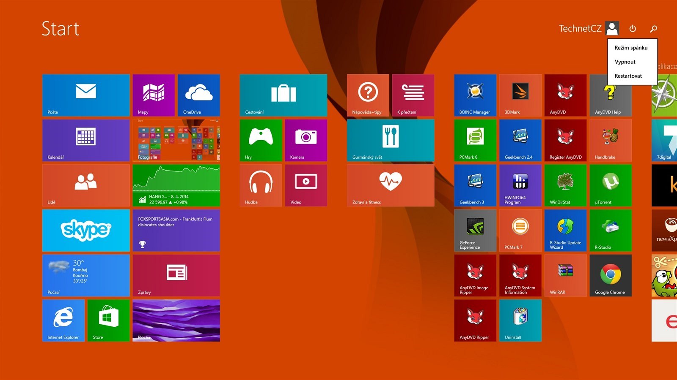Image resolution: width=677 pixels, height=380 pixels.
Task: Open the TechnetCZ user account menu
Action: coord(588,29)
